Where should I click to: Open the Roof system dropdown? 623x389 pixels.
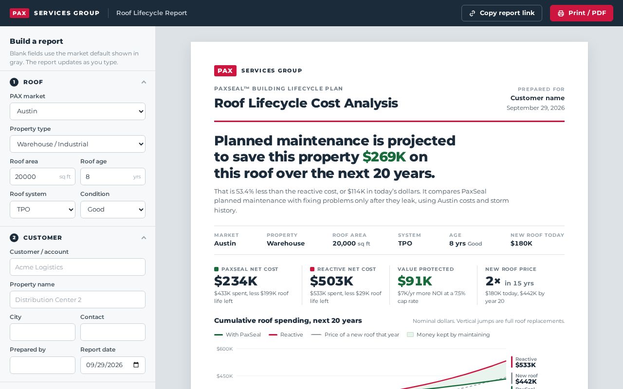(42, 210)
